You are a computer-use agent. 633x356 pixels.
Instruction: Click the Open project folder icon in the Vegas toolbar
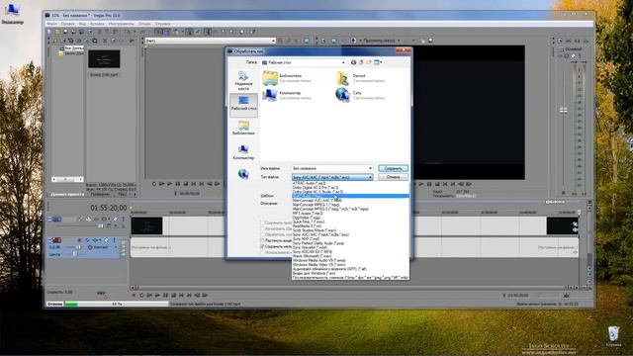(57, 32)
